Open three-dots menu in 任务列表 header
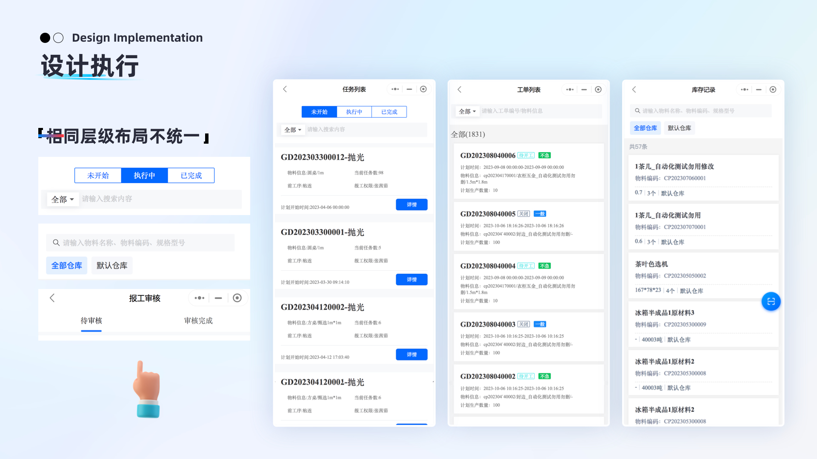This screenshot has height=459, width=817. [x=395, y=89]
